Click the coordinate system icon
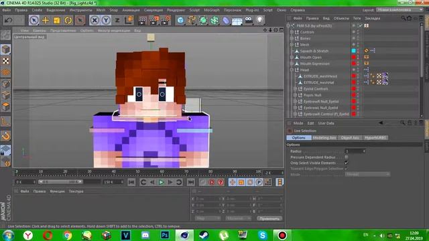This screenshot has width=429, height=241. [129, 20]
